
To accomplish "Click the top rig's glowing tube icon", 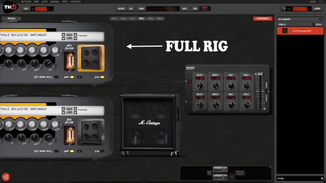I will [69, 61].
